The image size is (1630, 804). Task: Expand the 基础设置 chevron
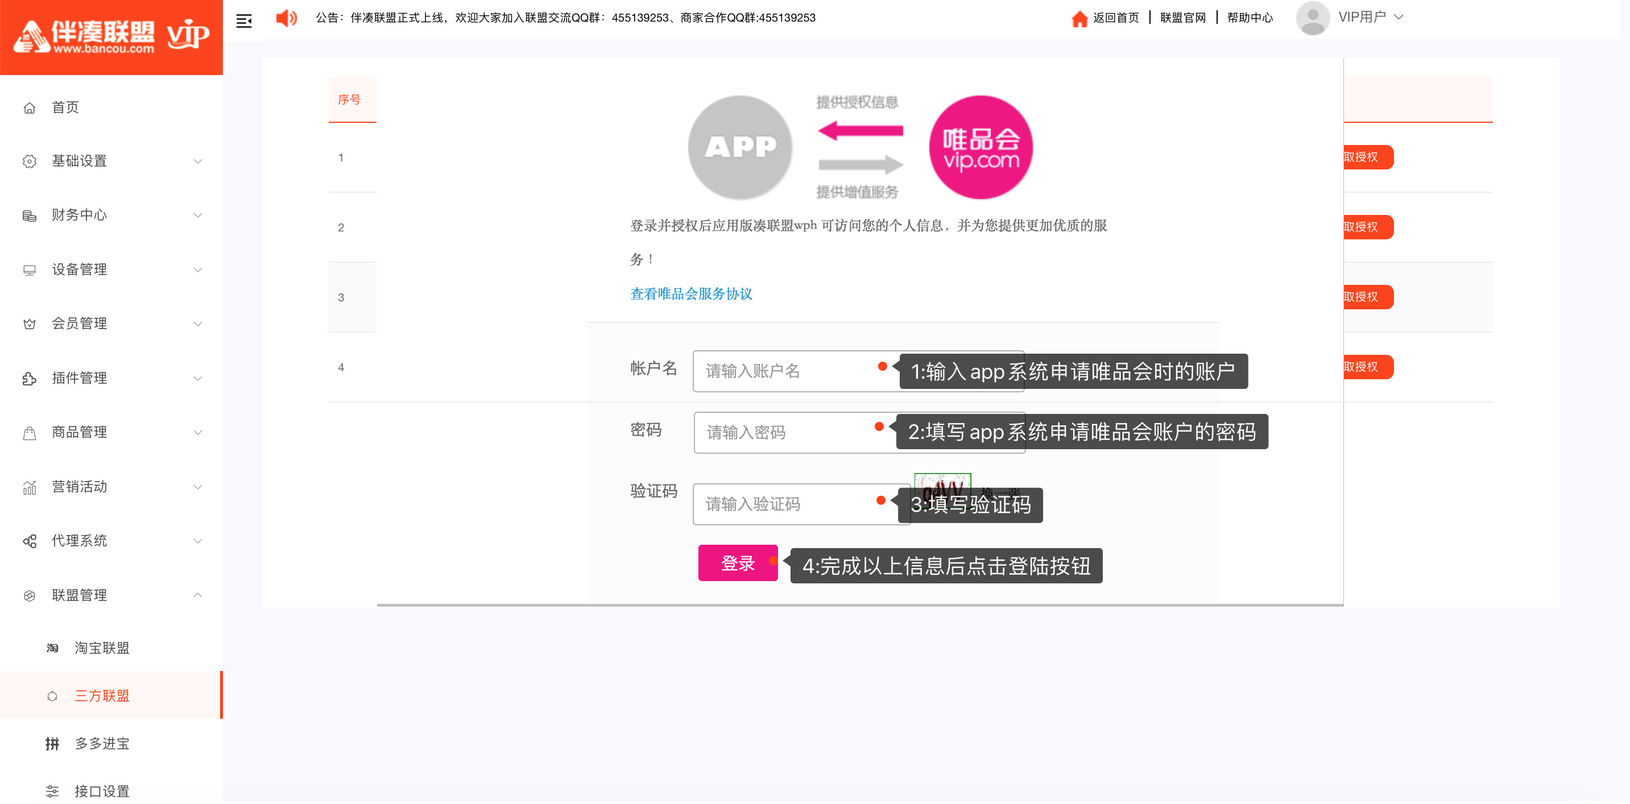pos(197,161)
